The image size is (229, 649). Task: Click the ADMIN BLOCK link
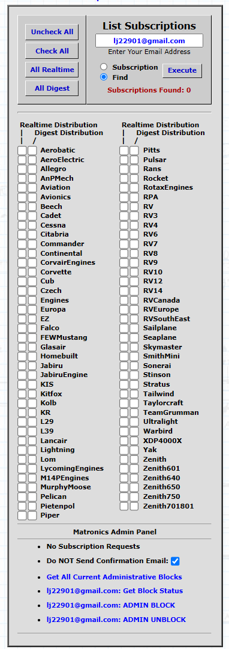click(111, 605)
